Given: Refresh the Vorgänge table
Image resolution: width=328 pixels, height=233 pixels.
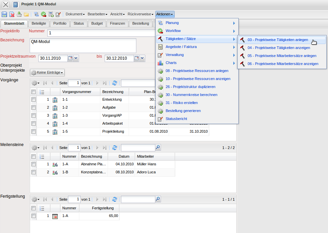Looking at the screenshot, I should pyautogui.click(x=115, y=83).
